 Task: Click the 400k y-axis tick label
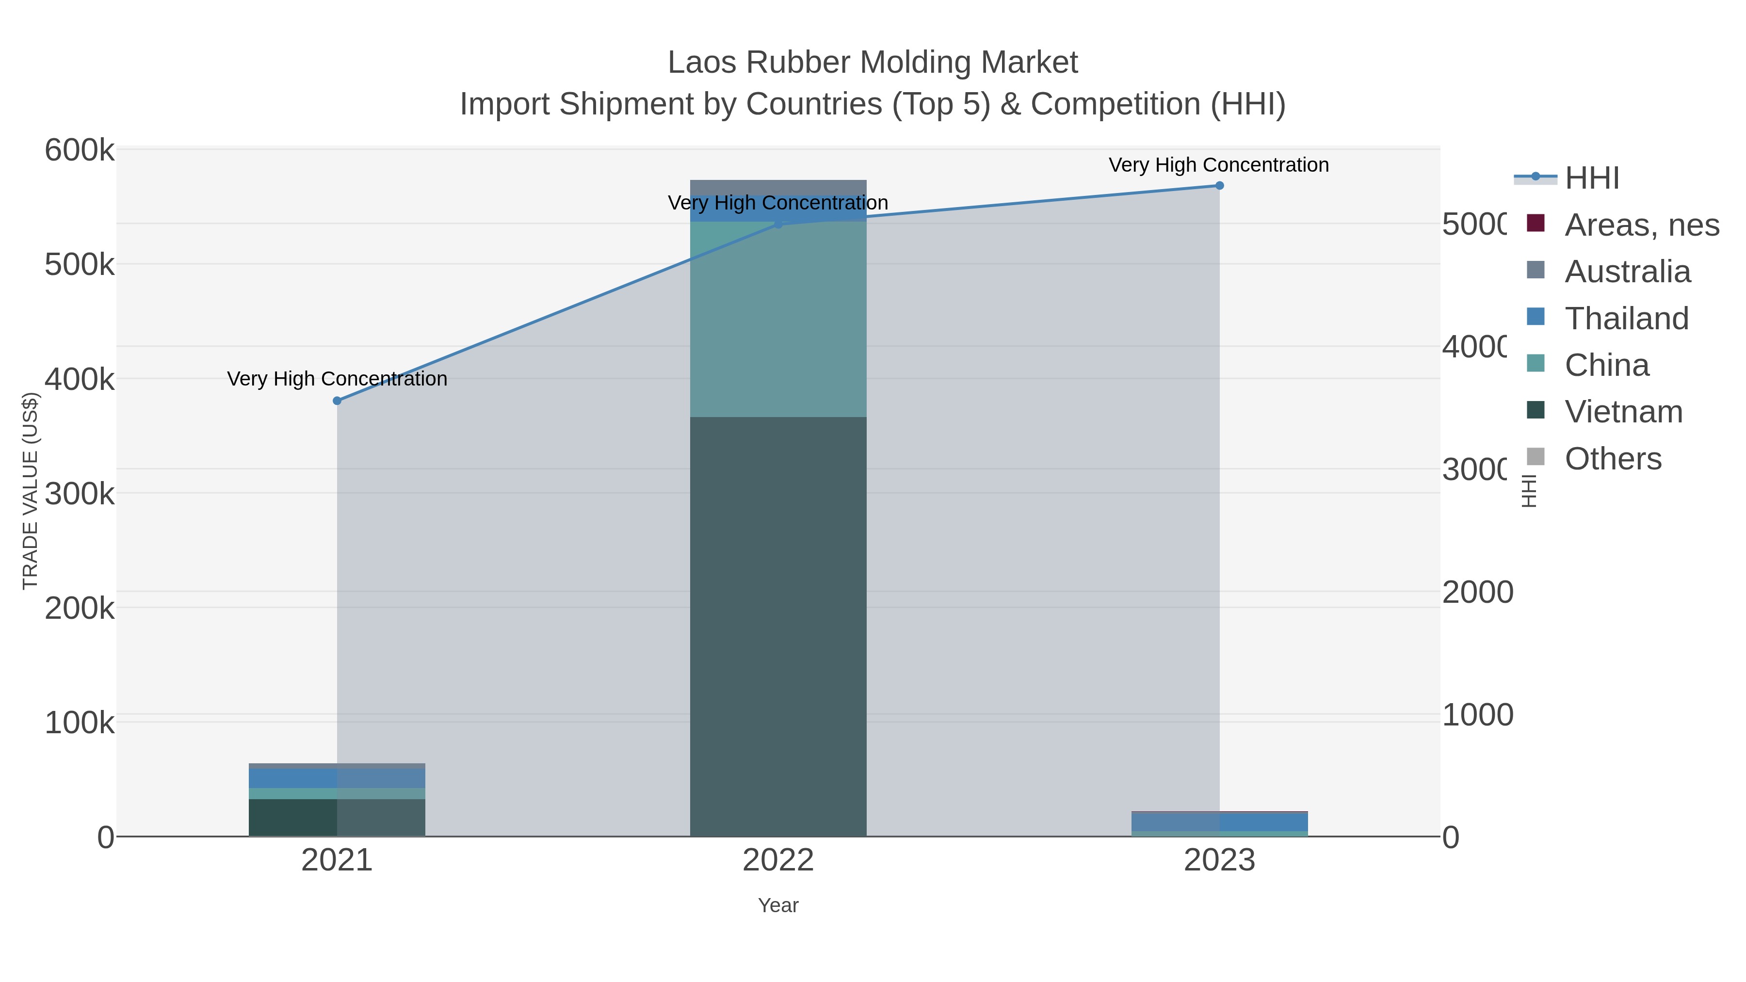coord(80,380)
